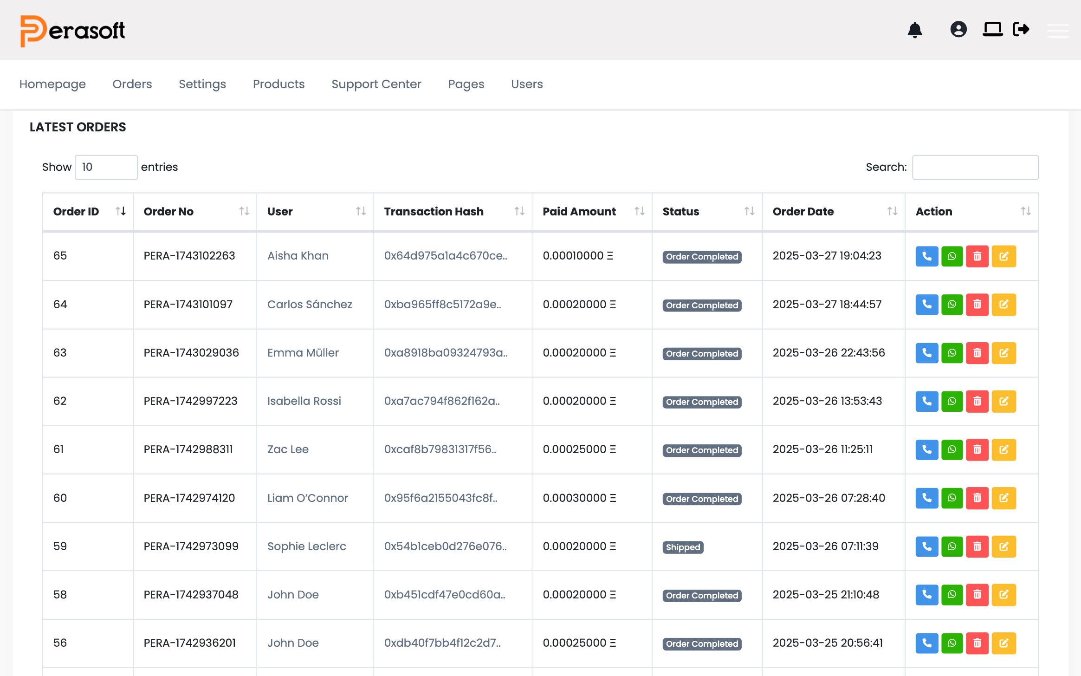Viewport: 1081px width, 676px height.
Task: Open the Settings menu
Action: tap(202, 84)
